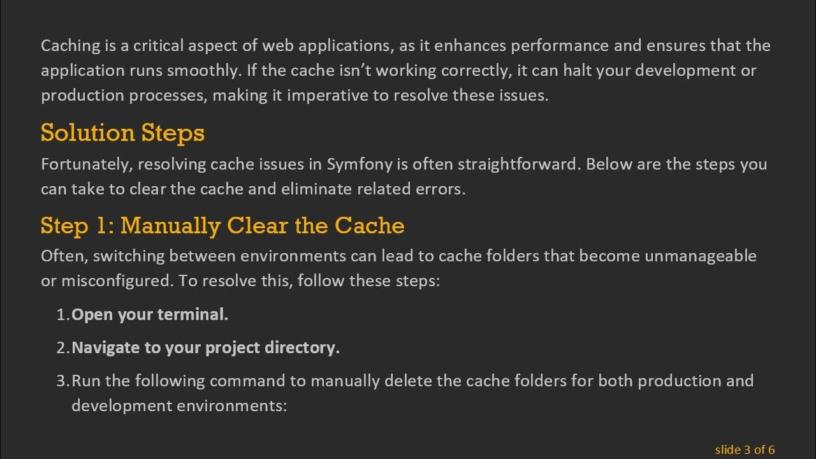Click the line starting "or misconfigured. To resolve this"
Screen dimensions: 816x459
point(240,281)
